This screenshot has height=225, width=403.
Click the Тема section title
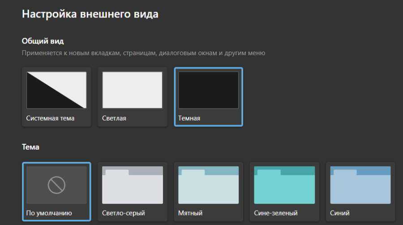pyautogui.click(x=30, y=147)
